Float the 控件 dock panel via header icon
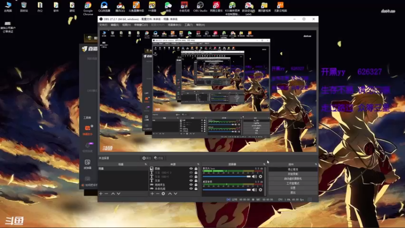Image resolution: width=405 pixels, height=228 pixels. pos(316,164)
